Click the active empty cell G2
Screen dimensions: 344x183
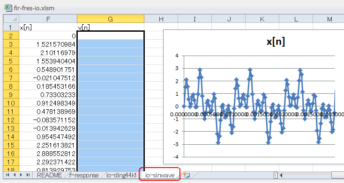coord(111,35)
